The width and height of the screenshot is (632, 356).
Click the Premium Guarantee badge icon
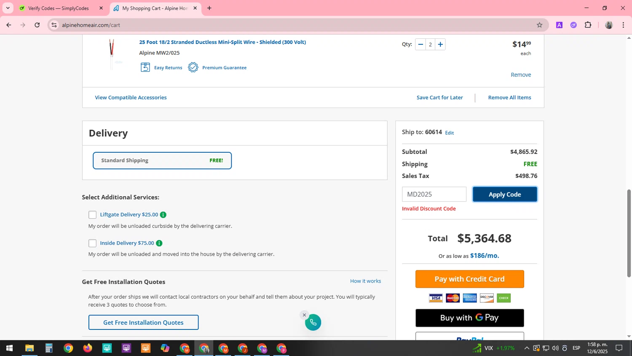tap(193, 67)
